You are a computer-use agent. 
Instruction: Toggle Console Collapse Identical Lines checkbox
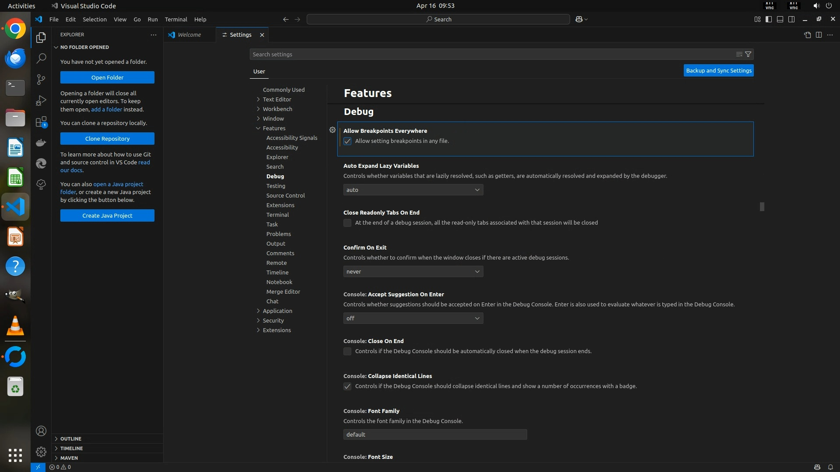tap(347, 386)
